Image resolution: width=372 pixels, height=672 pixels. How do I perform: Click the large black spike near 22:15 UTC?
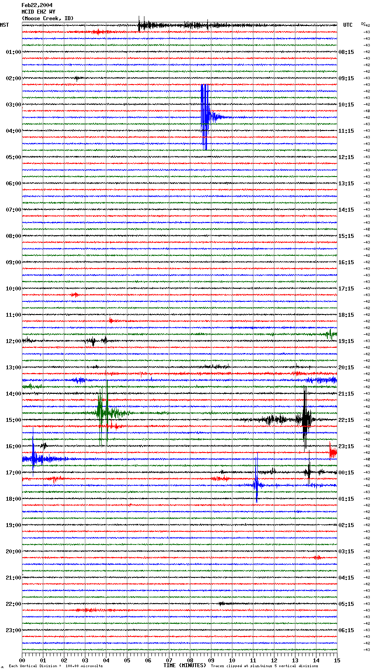click(305, 418)
